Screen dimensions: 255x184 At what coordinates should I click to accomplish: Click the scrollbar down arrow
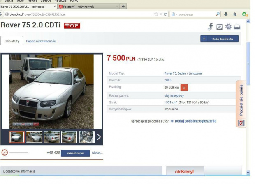pyautogui.click(x=248, y=172)
